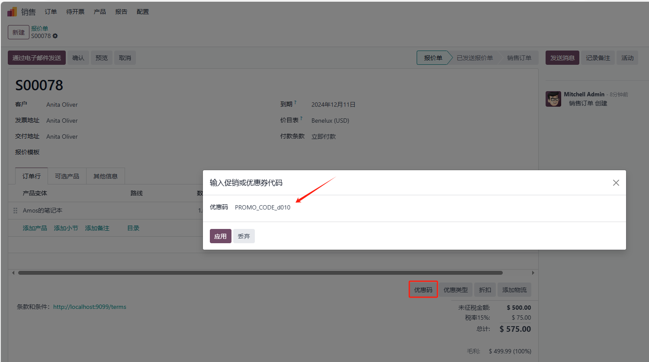Click the help icon next to 价目表
The height and width of the screenshot is (362, 649).
(x=302, y=117)
